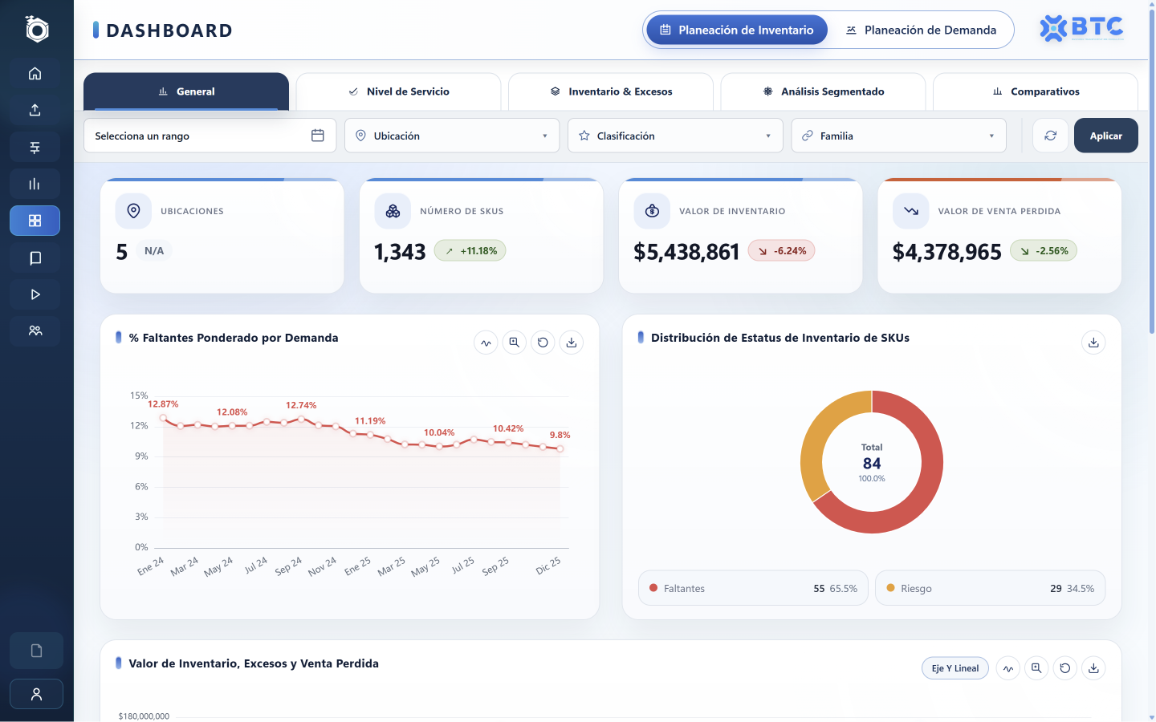The image size is (1156, 722).
Task: Open the filter lines icon in sidebar
Action: pyautogui.click(x=35, y=148)
